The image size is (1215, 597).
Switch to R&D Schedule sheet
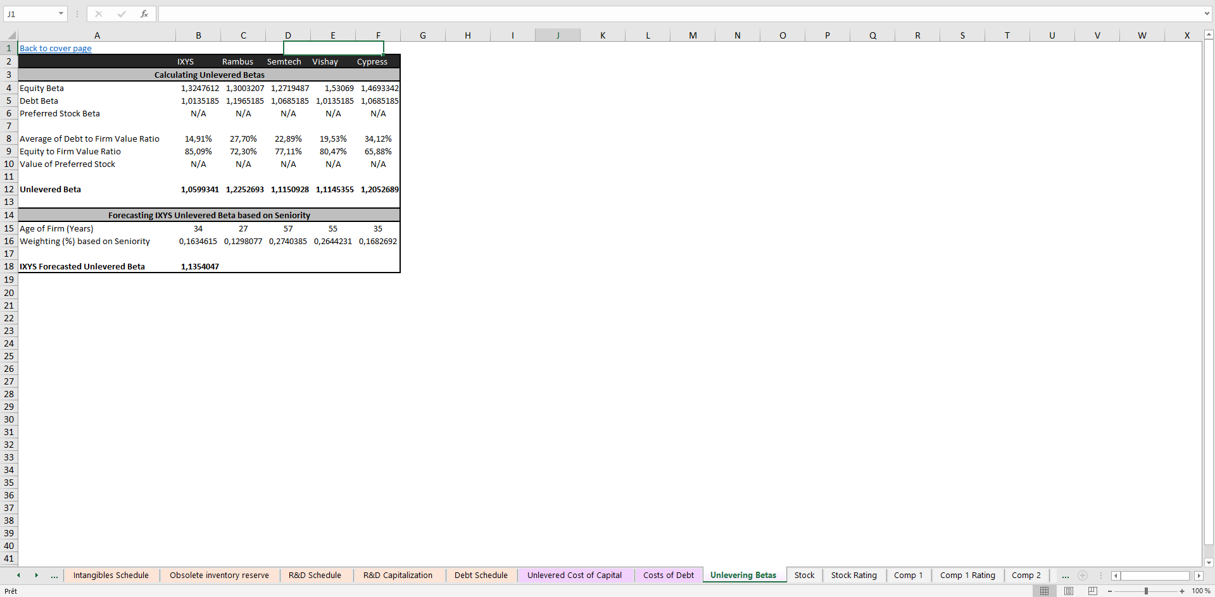[315, 575]
